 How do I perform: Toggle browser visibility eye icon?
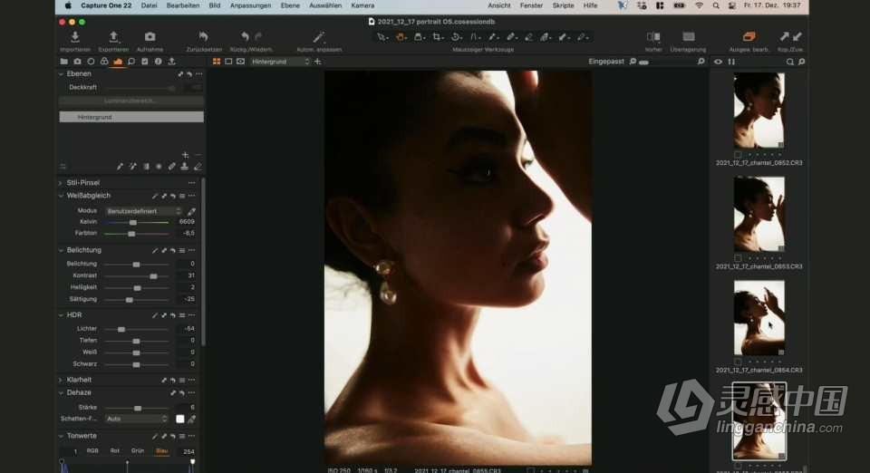(x=718, y=62)
